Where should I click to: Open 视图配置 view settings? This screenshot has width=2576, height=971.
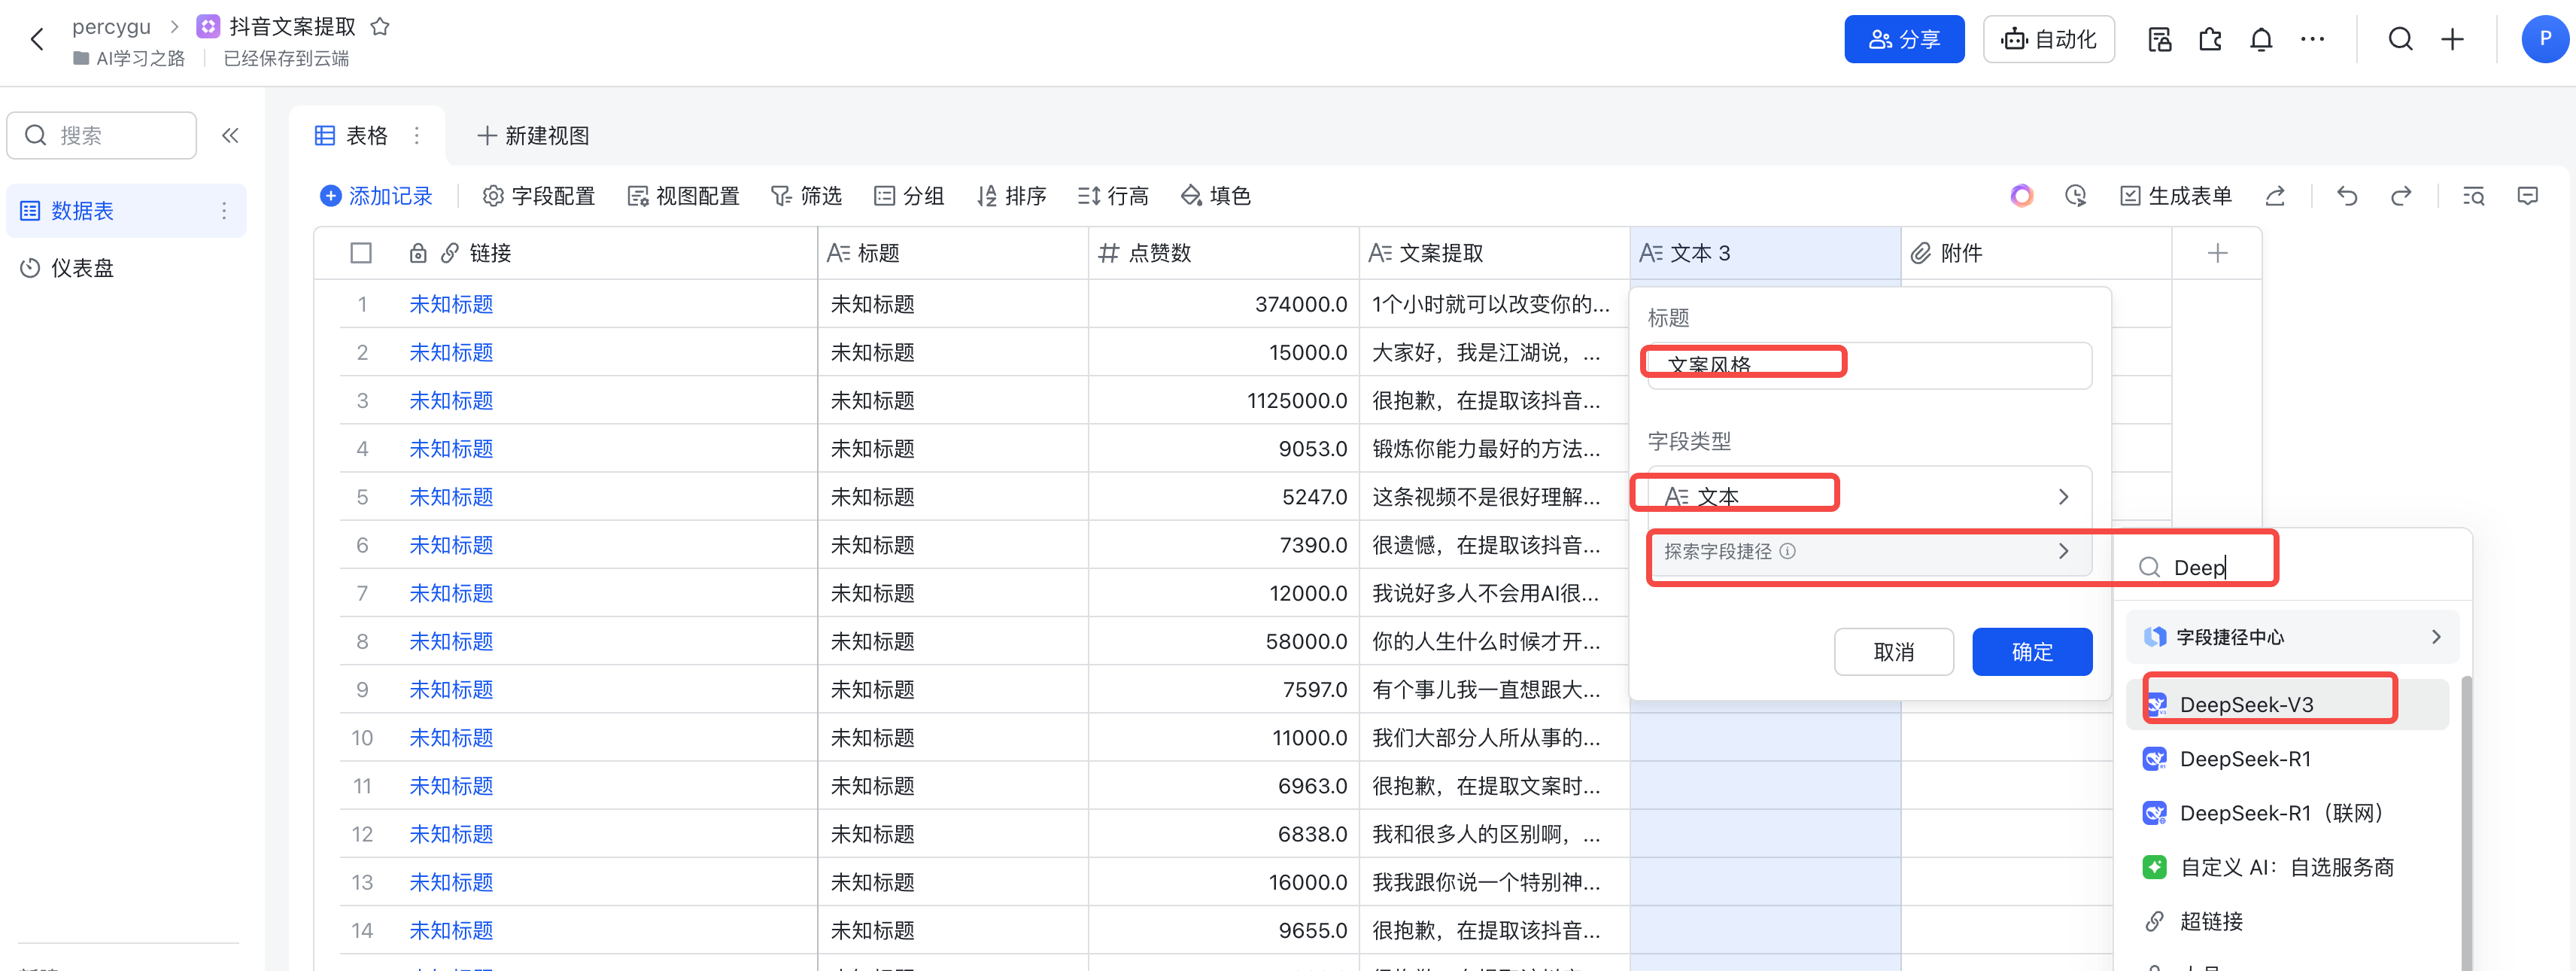(x=683, y=196)
